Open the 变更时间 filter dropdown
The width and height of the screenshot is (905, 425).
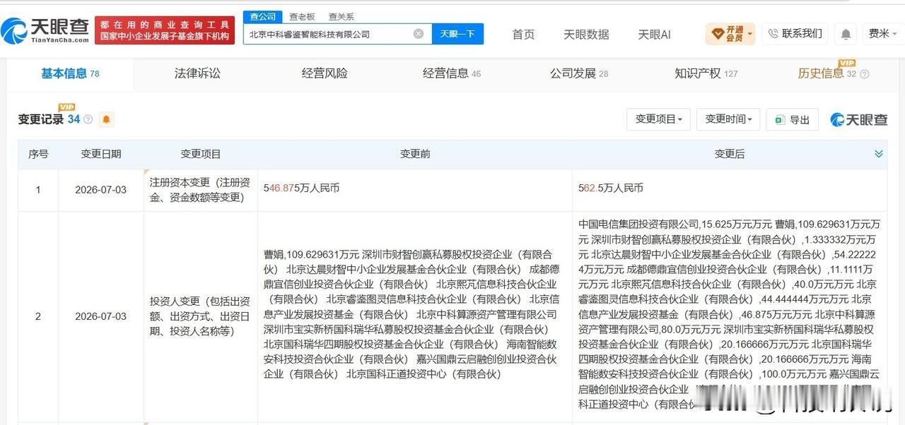pyautogui.click(x=728, y=119)
